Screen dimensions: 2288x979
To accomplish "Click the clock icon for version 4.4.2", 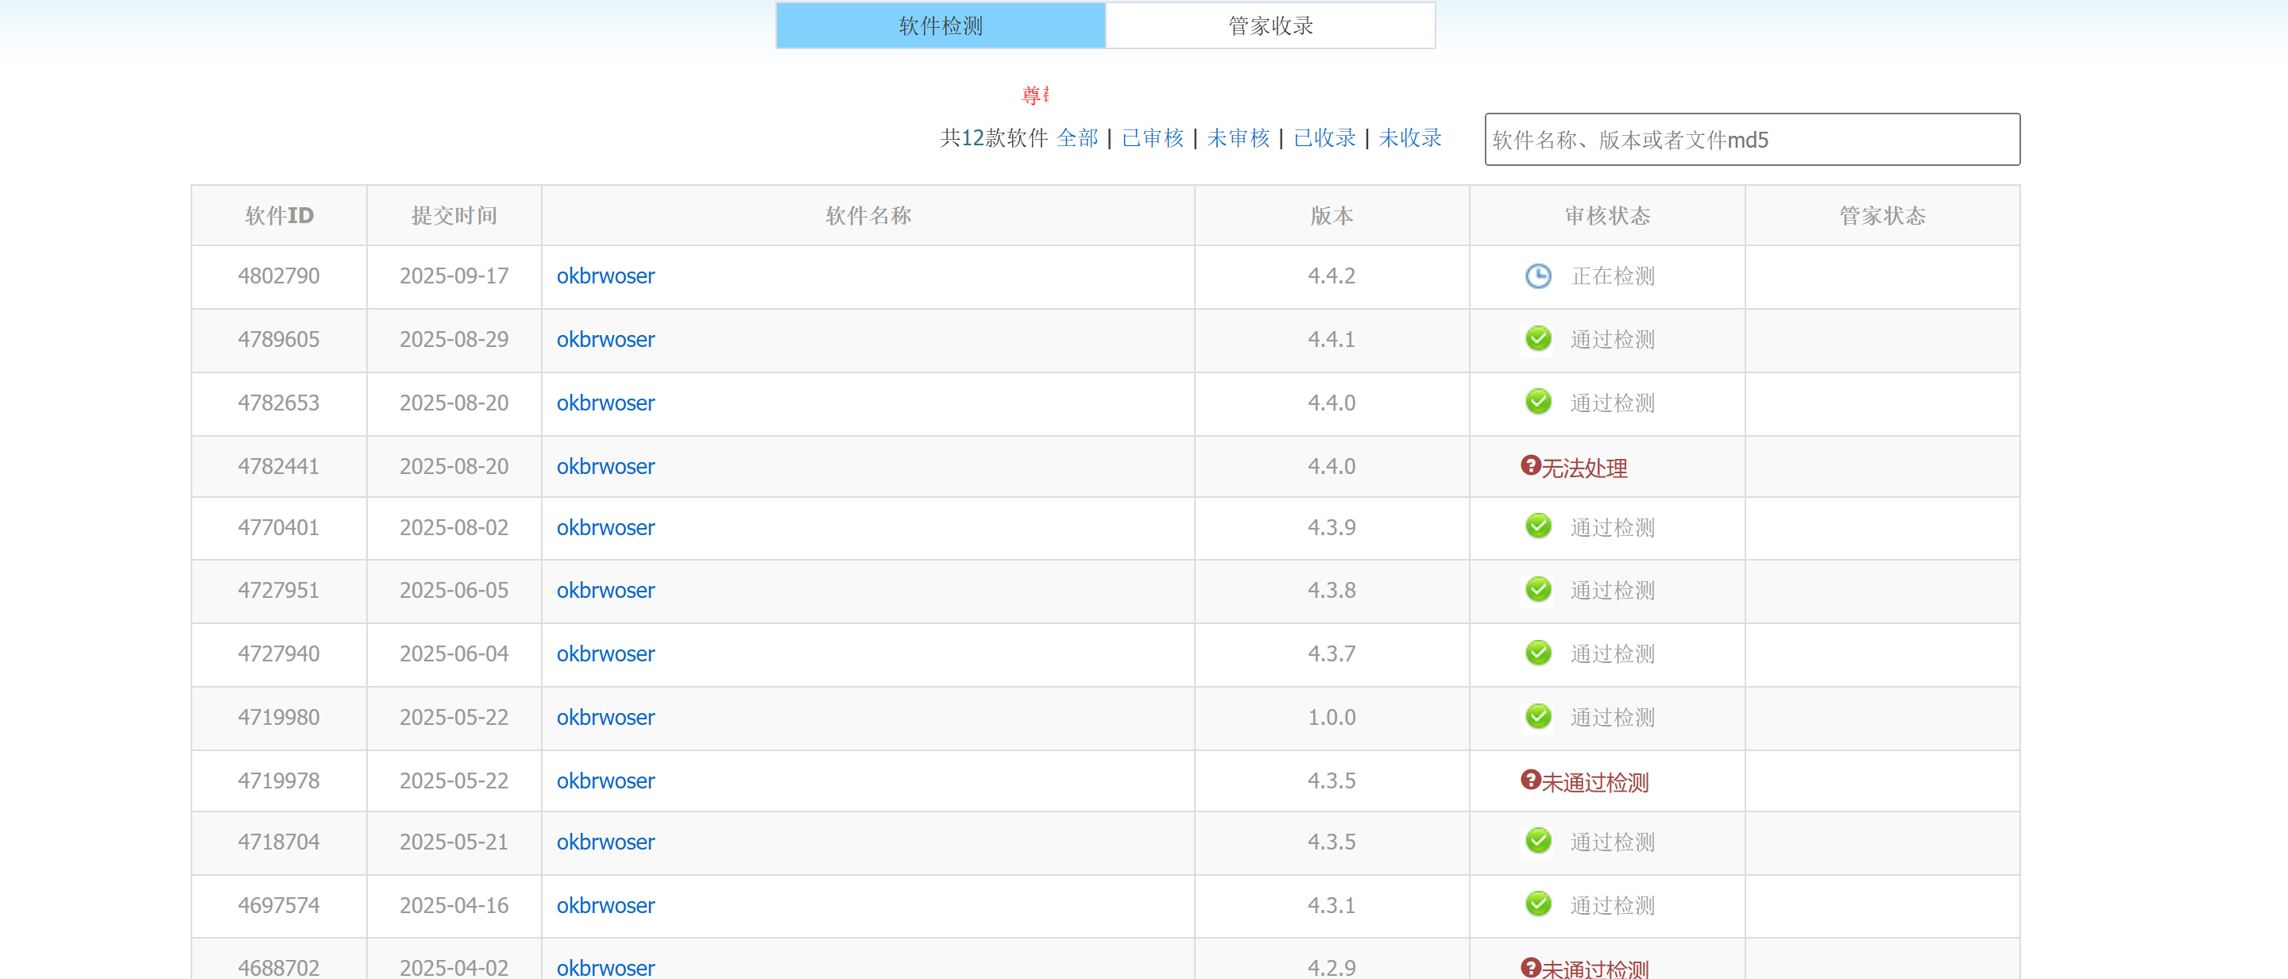I will pos(1537,276).
